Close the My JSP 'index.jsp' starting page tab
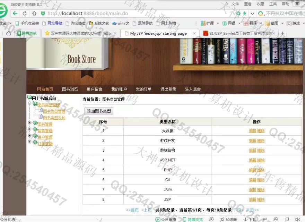 click(194, 33)
